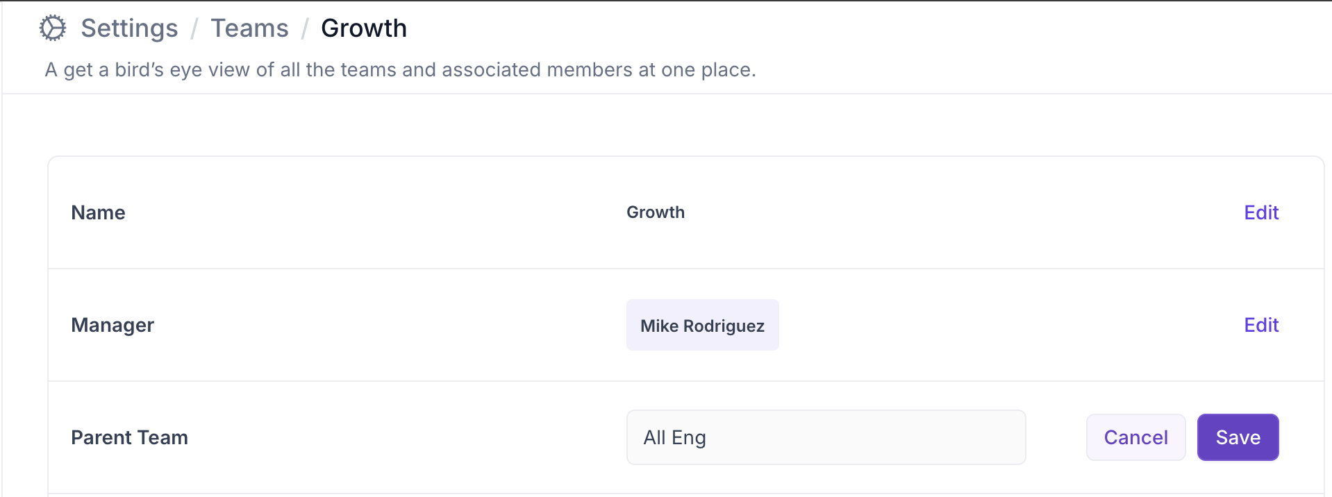This screenshot has width=1332, height=497.
Task: Click the 'All Eng' text in the field
Action: (674, 437)
